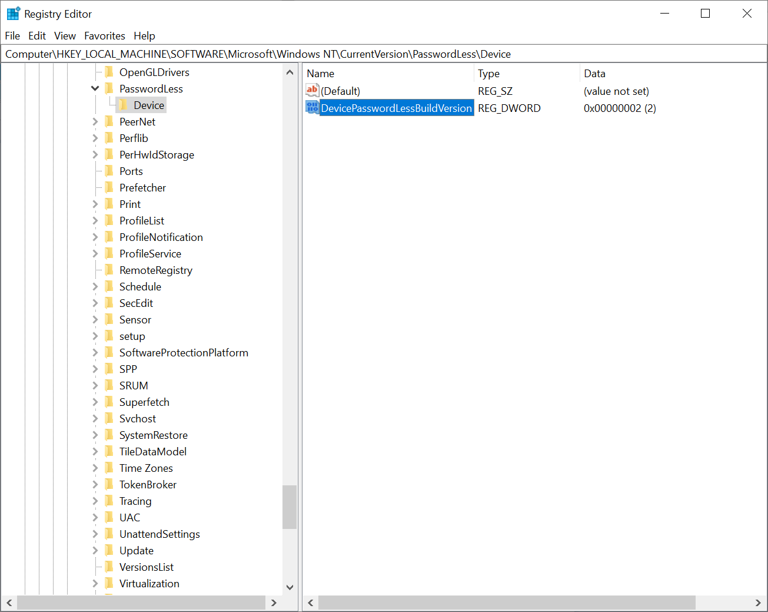768x612 pixels.
Task: Click the REG_DWORD type cell
Action: (x=509, y=108)
